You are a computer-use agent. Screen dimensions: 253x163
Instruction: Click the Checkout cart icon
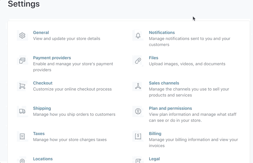[x=22, y=86]
